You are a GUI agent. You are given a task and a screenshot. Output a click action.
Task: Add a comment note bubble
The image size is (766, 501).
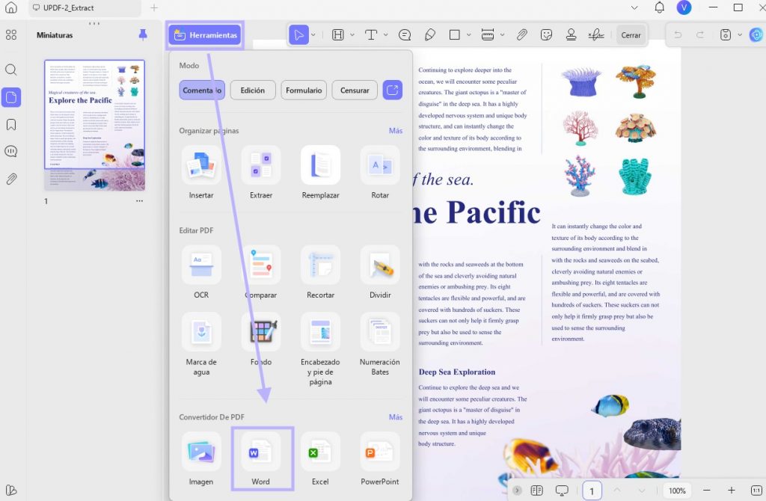[x=405, y=35]
